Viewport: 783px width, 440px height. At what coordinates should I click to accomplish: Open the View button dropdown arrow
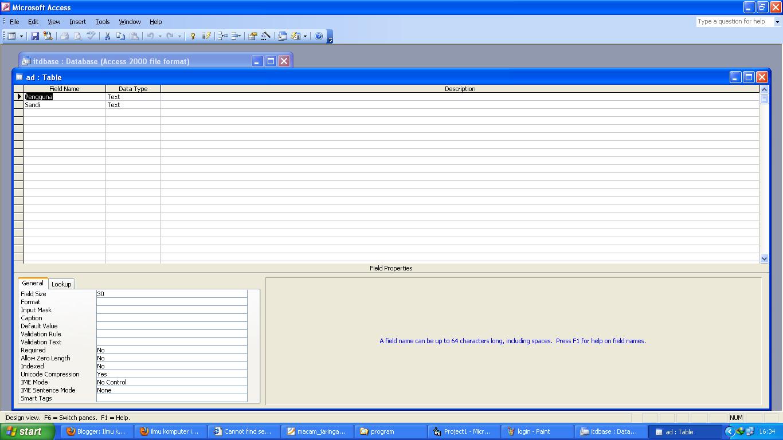pos(22,36)
